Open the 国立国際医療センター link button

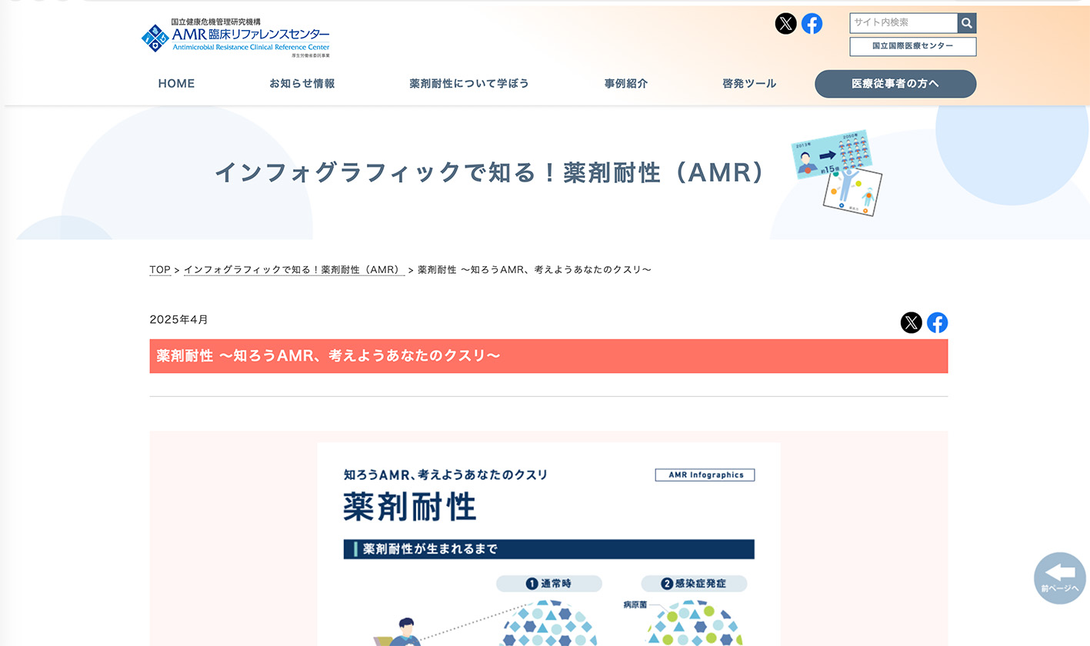[912, 46]
